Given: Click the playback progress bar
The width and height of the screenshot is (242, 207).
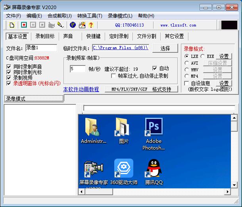Looking at the screenshot, I should 159,108.
